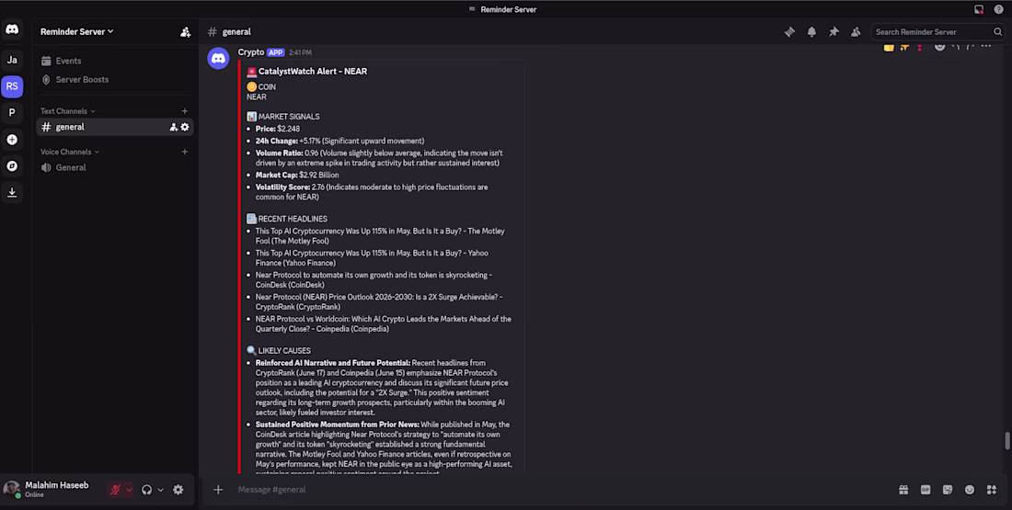Click the 'Price: $2.248' line

(278, 129)
